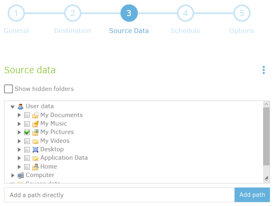This screenshot has width=274, height=206.
Task: Go to step 4 Schedule
Action: click(185, 13)
